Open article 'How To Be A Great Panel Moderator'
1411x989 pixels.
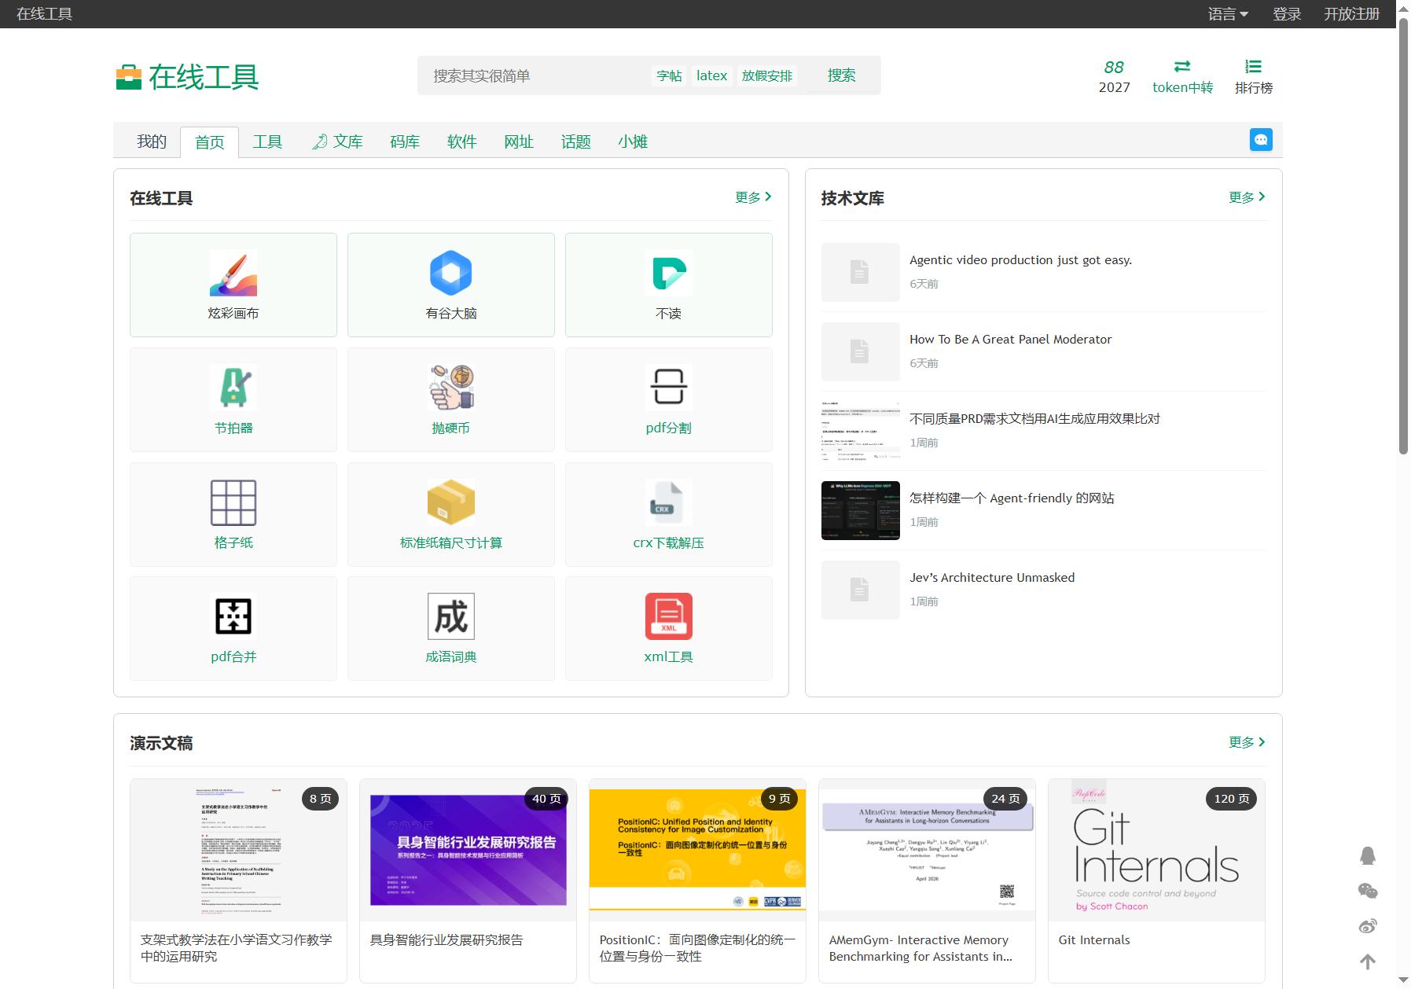[1010, 339]
